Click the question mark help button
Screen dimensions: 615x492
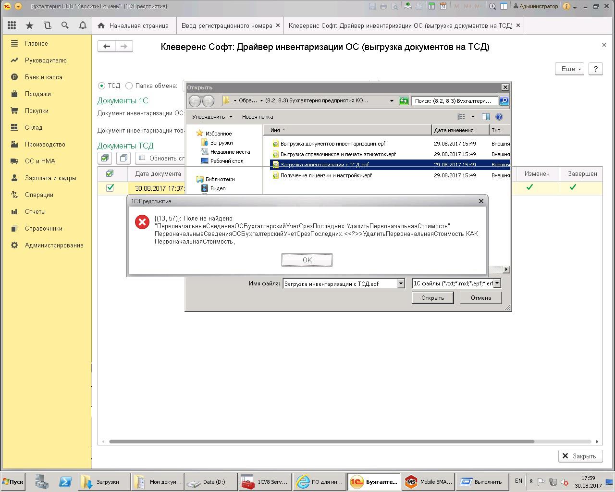(x=595, y=69)
